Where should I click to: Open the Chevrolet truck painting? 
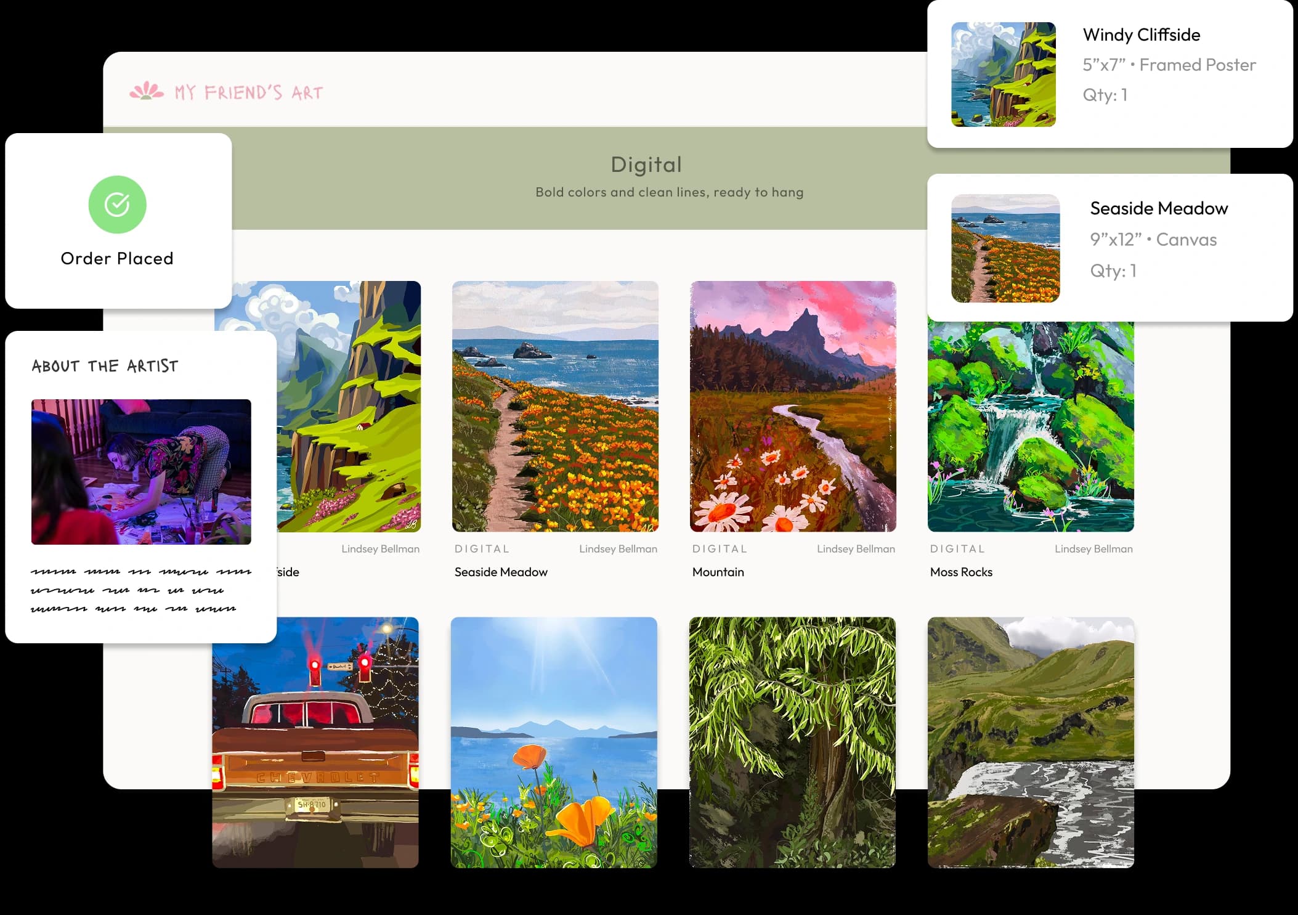(x=315, y=739)
